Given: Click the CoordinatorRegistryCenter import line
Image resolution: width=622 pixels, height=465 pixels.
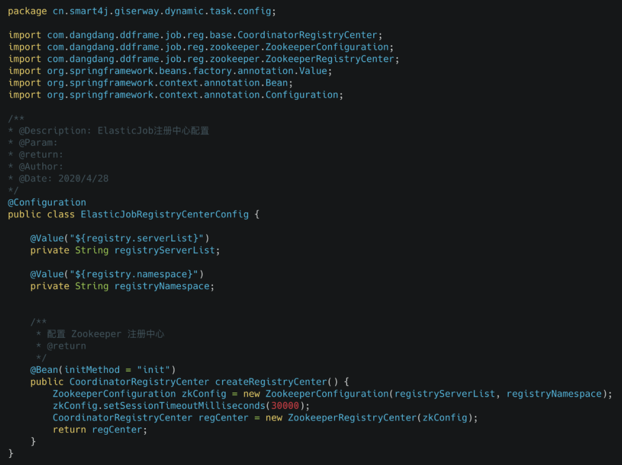Looking at the screenshot, I should click(x=195, y=35).
